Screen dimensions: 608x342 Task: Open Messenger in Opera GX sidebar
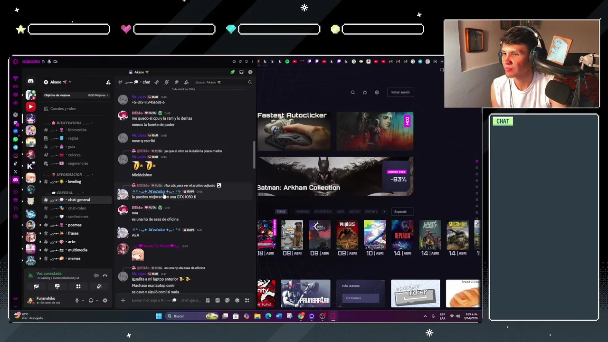(16, 131)
